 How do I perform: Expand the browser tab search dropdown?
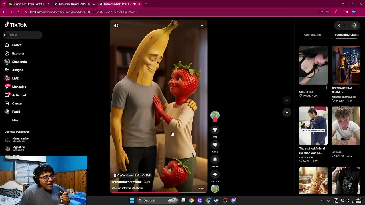click(x=4, y=4)
